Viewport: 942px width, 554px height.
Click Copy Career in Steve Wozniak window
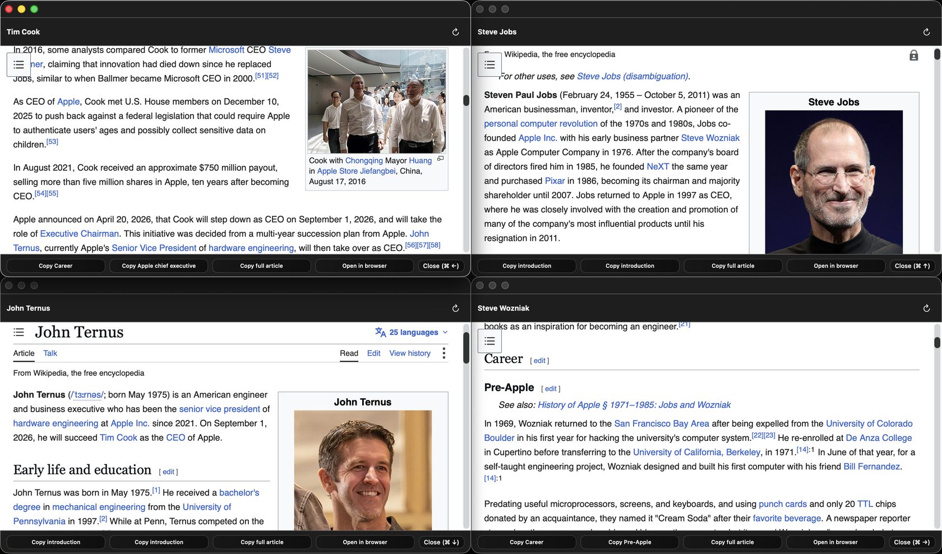527,542
